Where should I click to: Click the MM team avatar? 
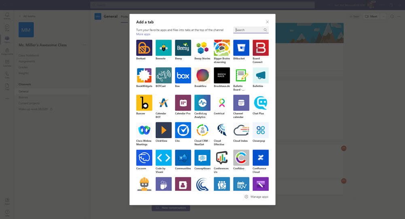point(26,29)
